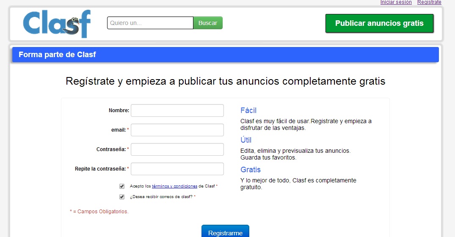Focus the 'Quiero un...' search box
Image resolution: width=455 pixels, height=237 pixels.
[150, 23]
